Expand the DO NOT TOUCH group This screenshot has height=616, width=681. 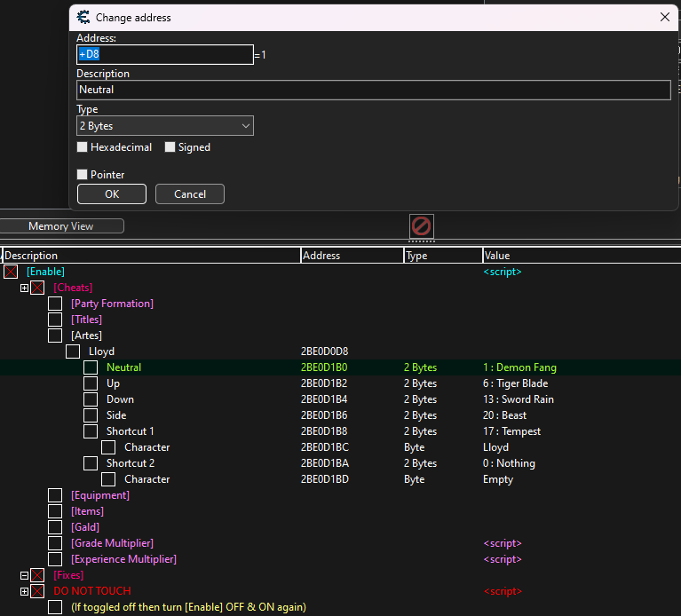[x=24, y=592]
